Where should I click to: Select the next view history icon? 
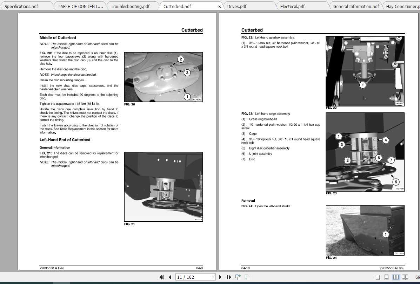(247, 277)
